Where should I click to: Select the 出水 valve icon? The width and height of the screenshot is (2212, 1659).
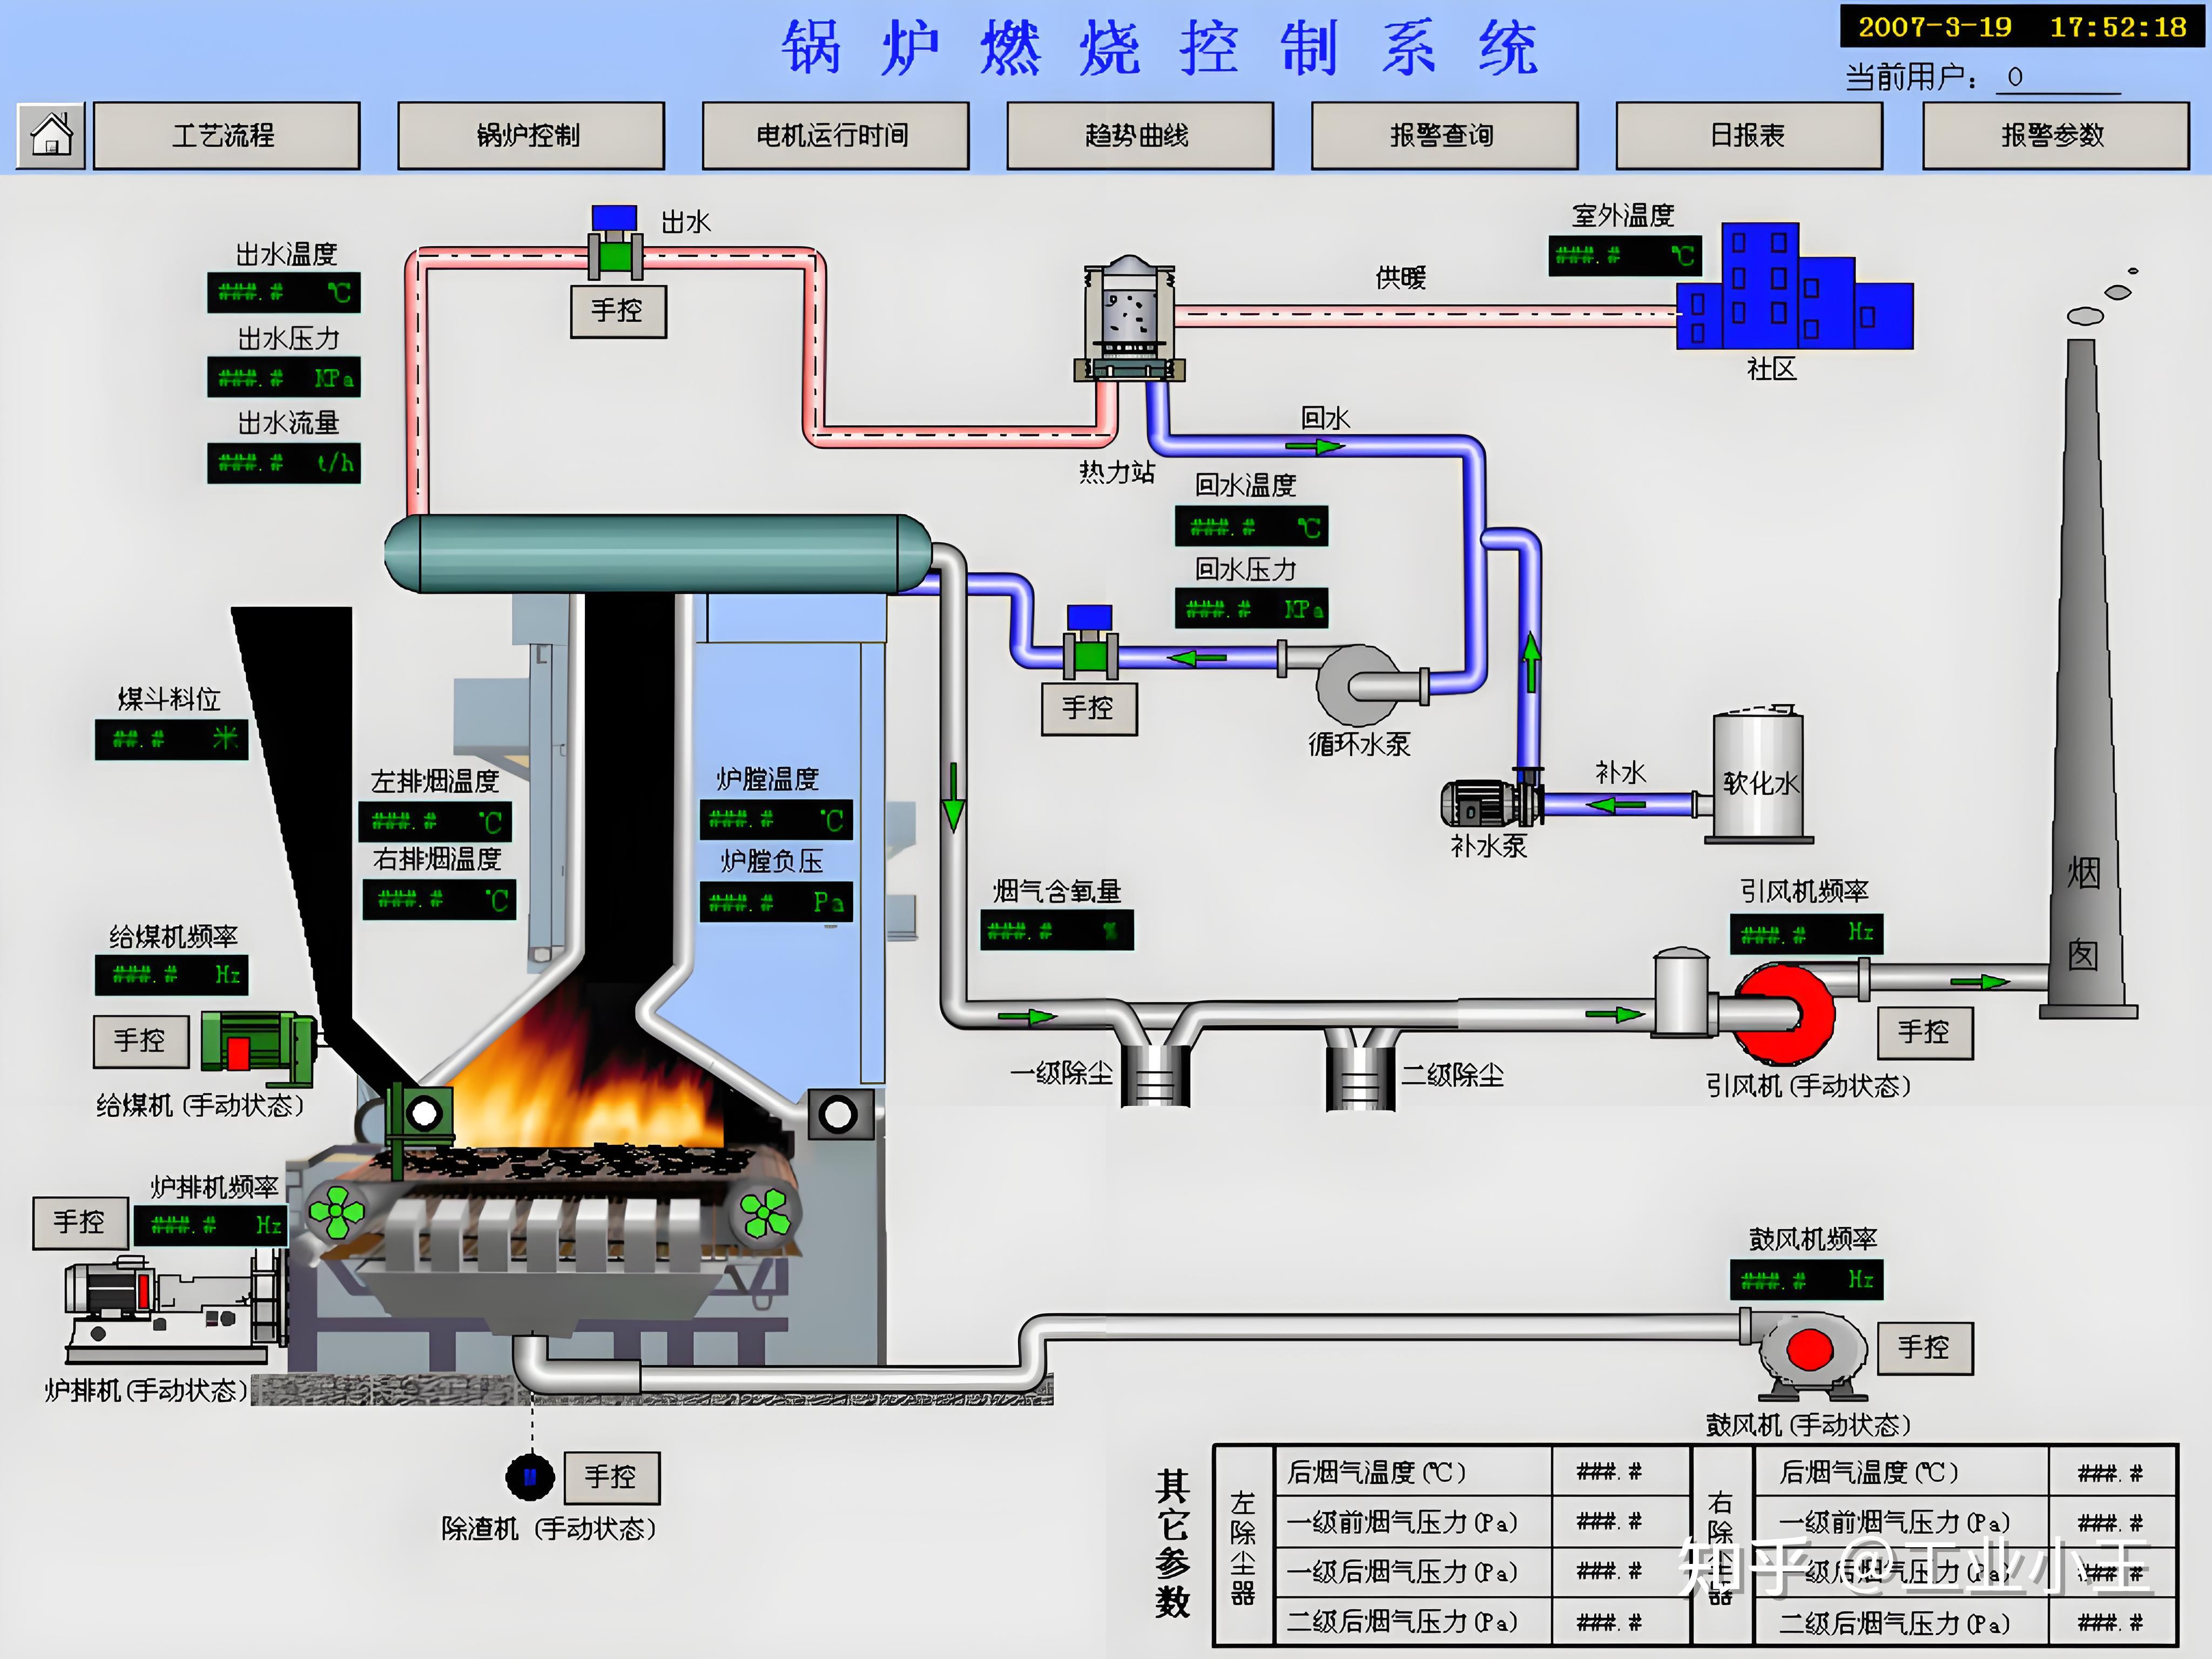(x=615, y=243)
